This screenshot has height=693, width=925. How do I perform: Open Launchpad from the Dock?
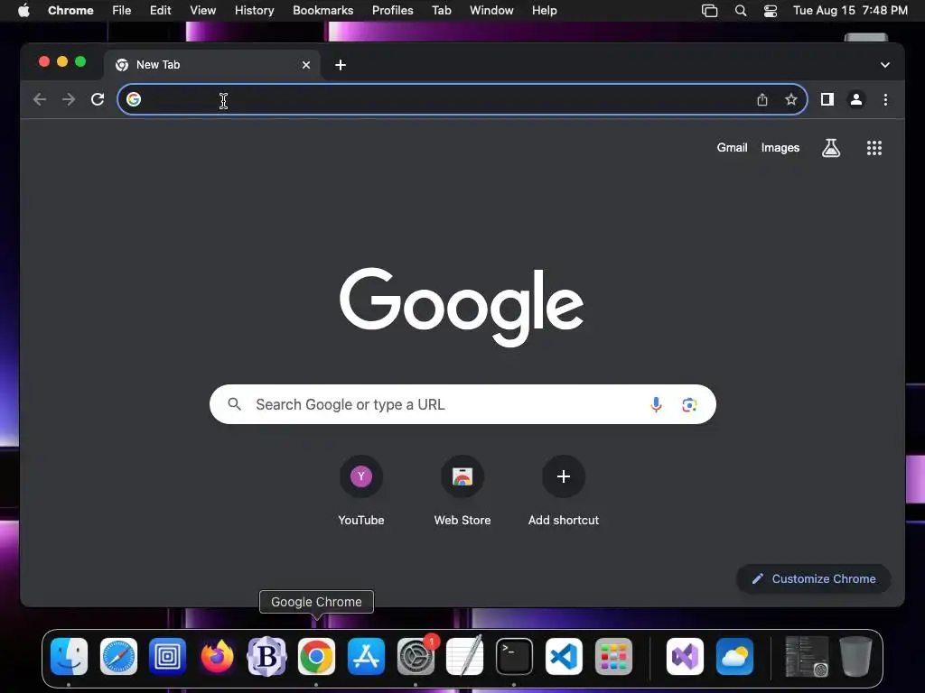click(x=613, y=657)
